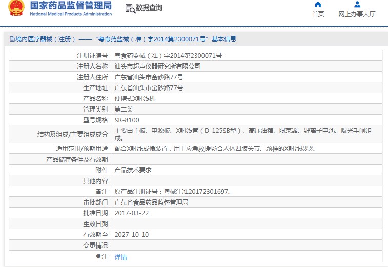Click the 审批部门 value 广东省食品药品监督管理局
The width and height of the screenshot is (388, 267).
tap(151, 202)
